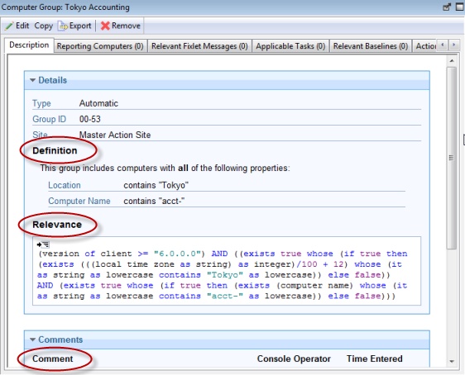The image size is (465, 375).
Task: Click the pop-out window icon
Action: [447, 7]
